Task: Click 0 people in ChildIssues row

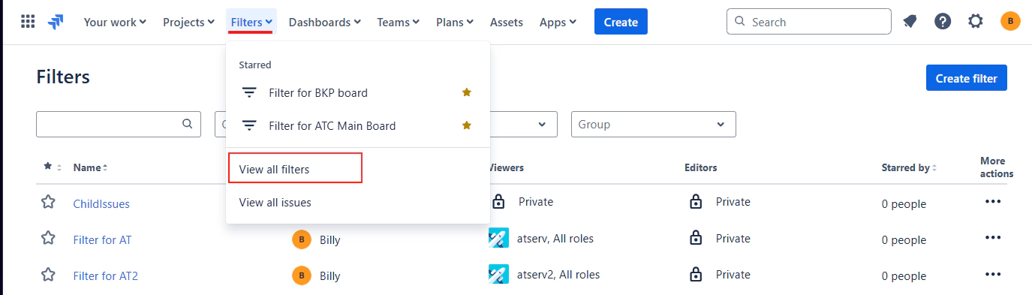Action: [904, 203]
